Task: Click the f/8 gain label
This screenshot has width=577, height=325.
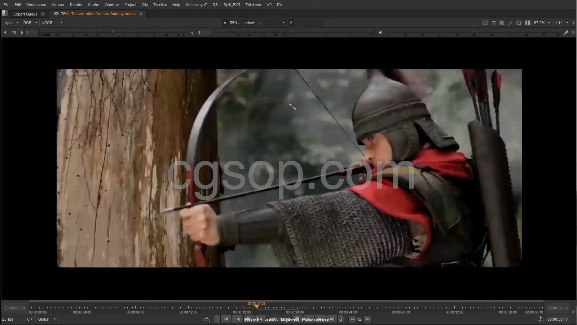Action: point(14,32)
